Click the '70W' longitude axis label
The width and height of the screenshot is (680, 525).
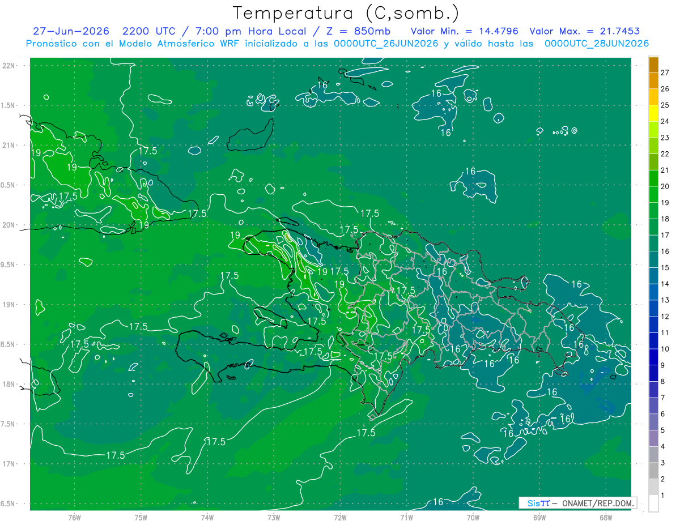473,517
